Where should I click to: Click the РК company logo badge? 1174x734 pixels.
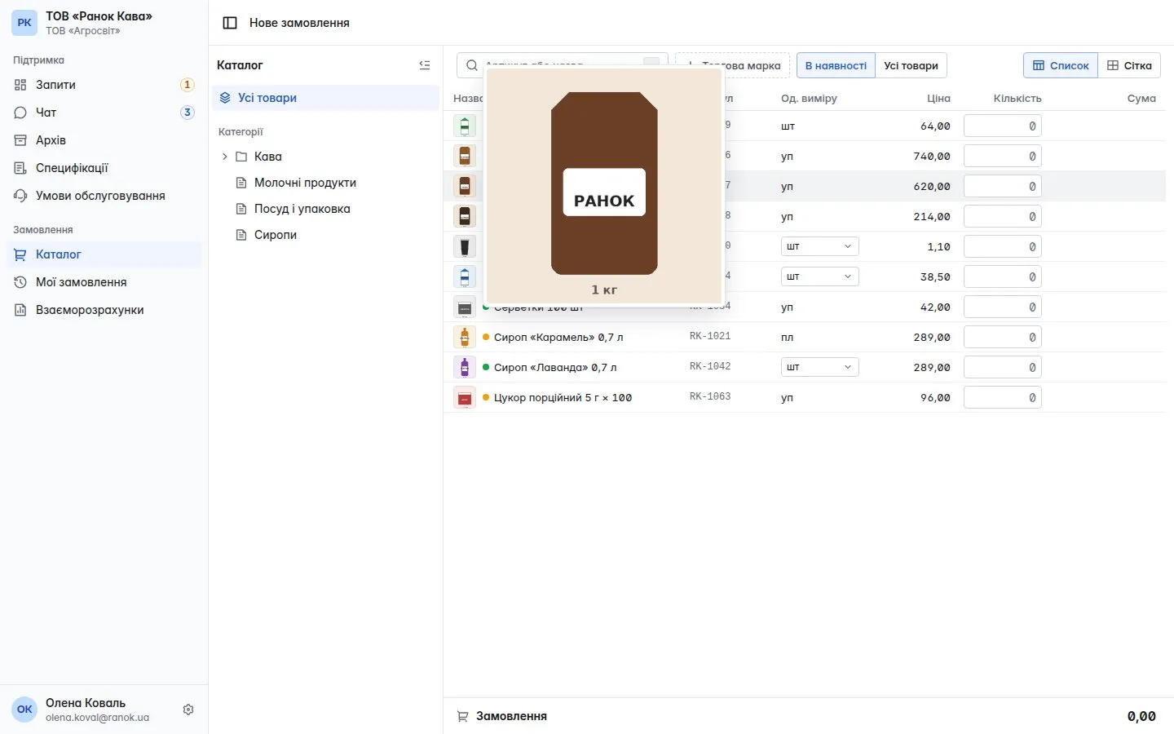[x=24, y=23]
